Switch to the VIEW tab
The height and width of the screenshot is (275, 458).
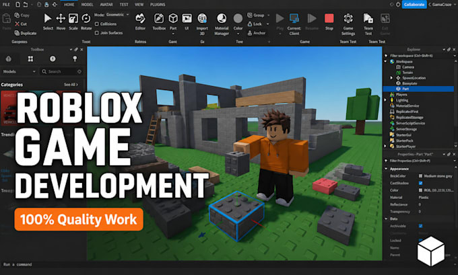[139, 5]
